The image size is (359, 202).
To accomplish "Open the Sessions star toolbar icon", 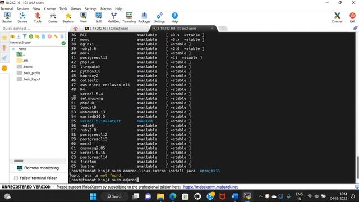I will click(x=68, y=17).
